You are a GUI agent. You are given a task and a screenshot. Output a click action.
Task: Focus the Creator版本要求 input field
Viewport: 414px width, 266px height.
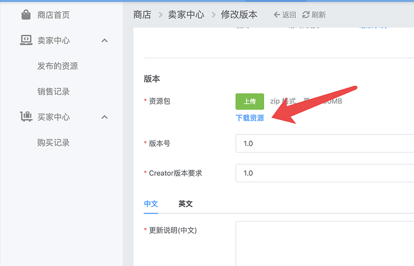click(x=325, y=173)
